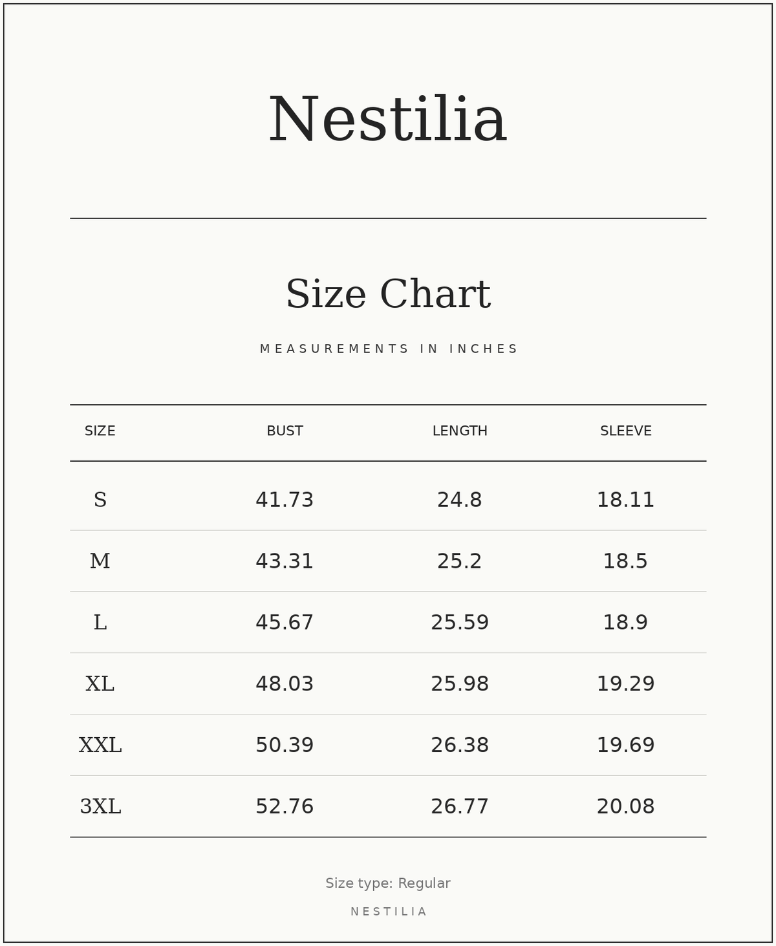Click the XL size row label
The width and height of the screenshot is (776, 946).
[x=100, y=684]
